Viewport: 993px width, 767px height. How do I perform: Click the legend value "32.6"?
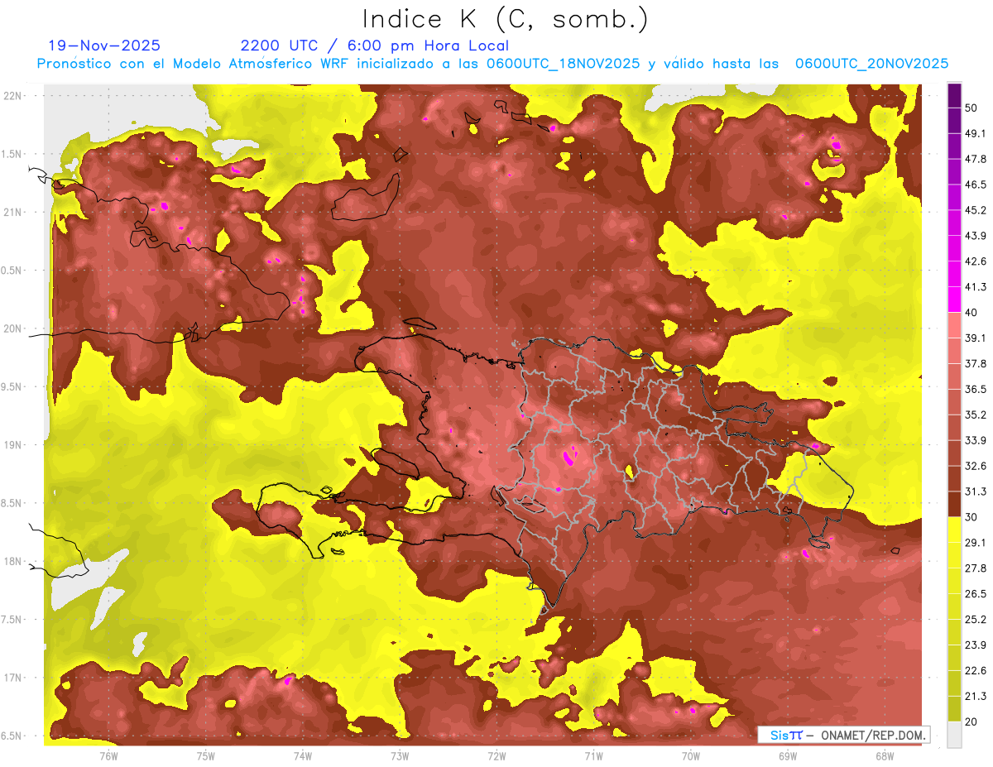click(975, 466)
